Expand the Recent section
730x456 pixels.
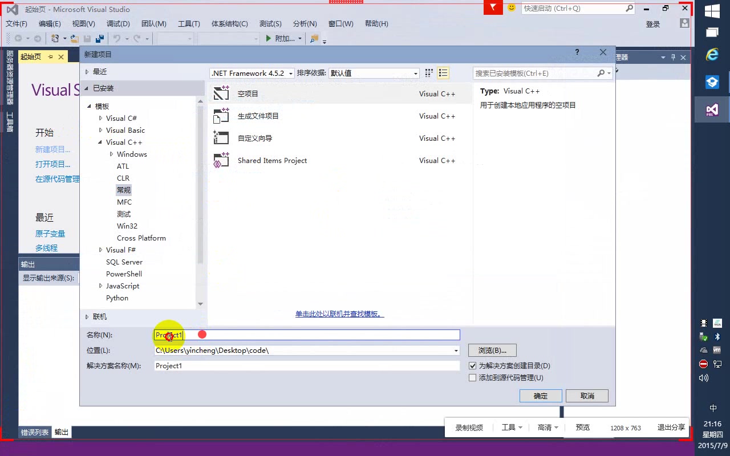pyautogui.click(x=87, y=71)
